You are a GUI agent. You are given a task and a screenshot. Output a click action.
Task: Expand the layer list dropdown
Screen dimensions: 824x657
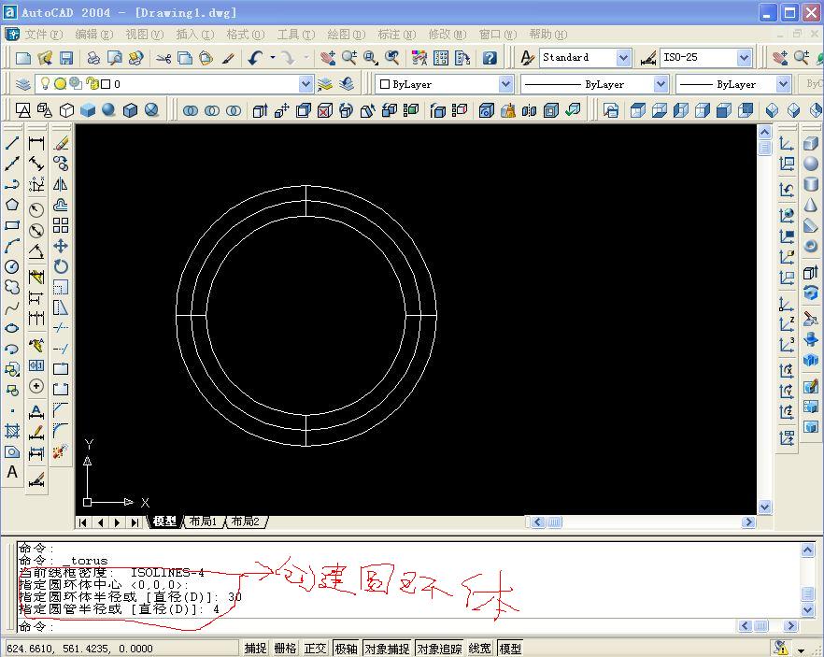[x=305, y=84]
